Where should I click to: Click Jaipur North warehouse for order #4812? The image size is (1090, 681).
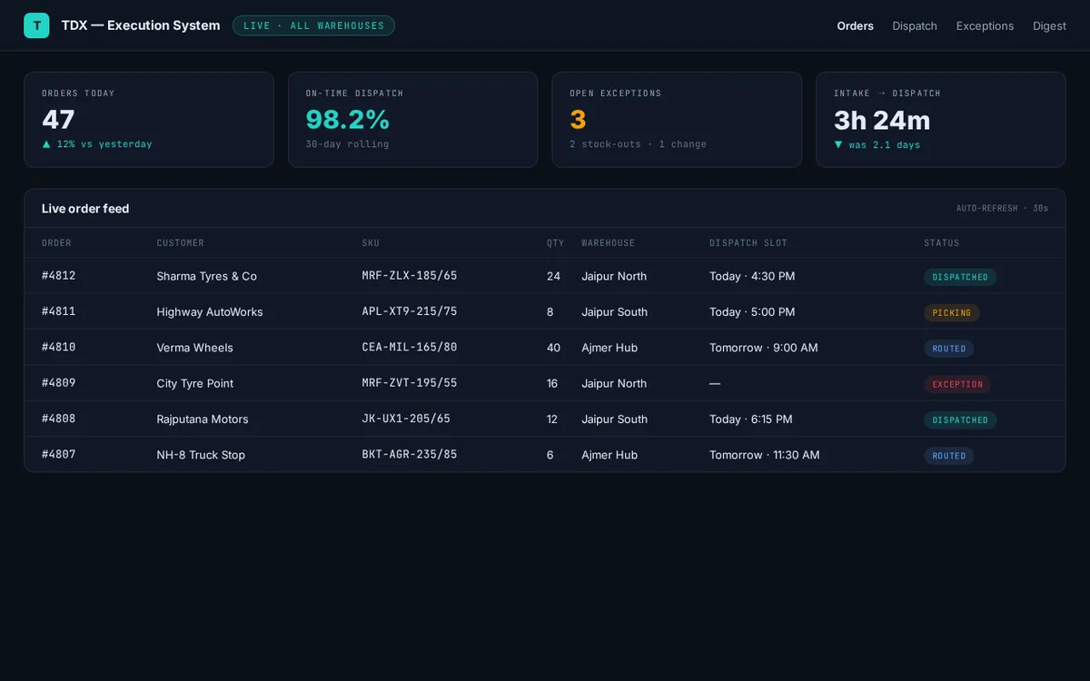point(614,276)
